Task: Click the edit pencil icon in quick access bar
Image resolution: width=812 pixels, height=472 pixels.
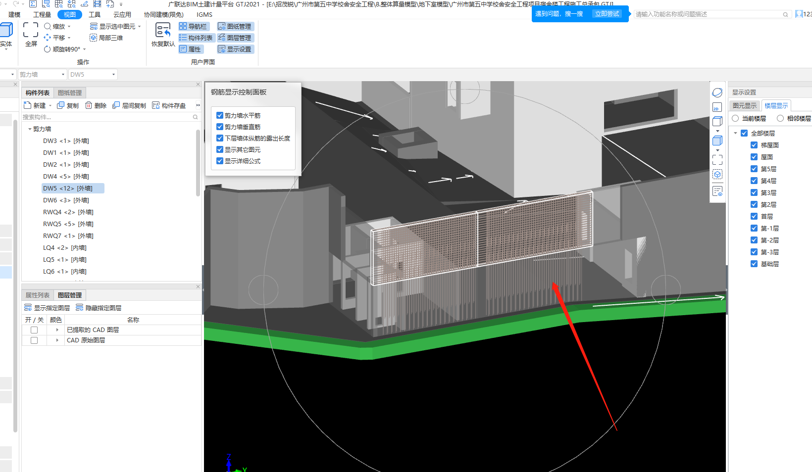Action: 84,3
